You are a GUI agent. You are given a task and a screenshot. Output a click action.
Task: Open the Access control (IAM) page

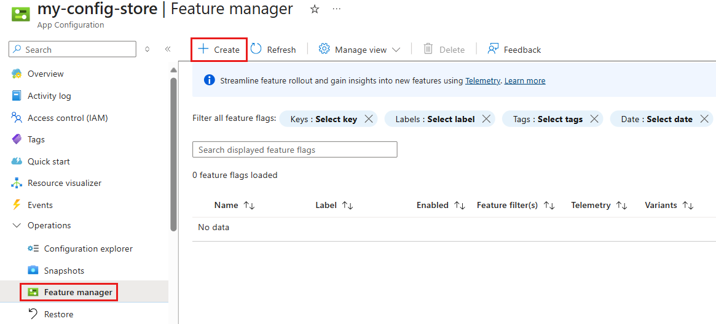[67, 118]
